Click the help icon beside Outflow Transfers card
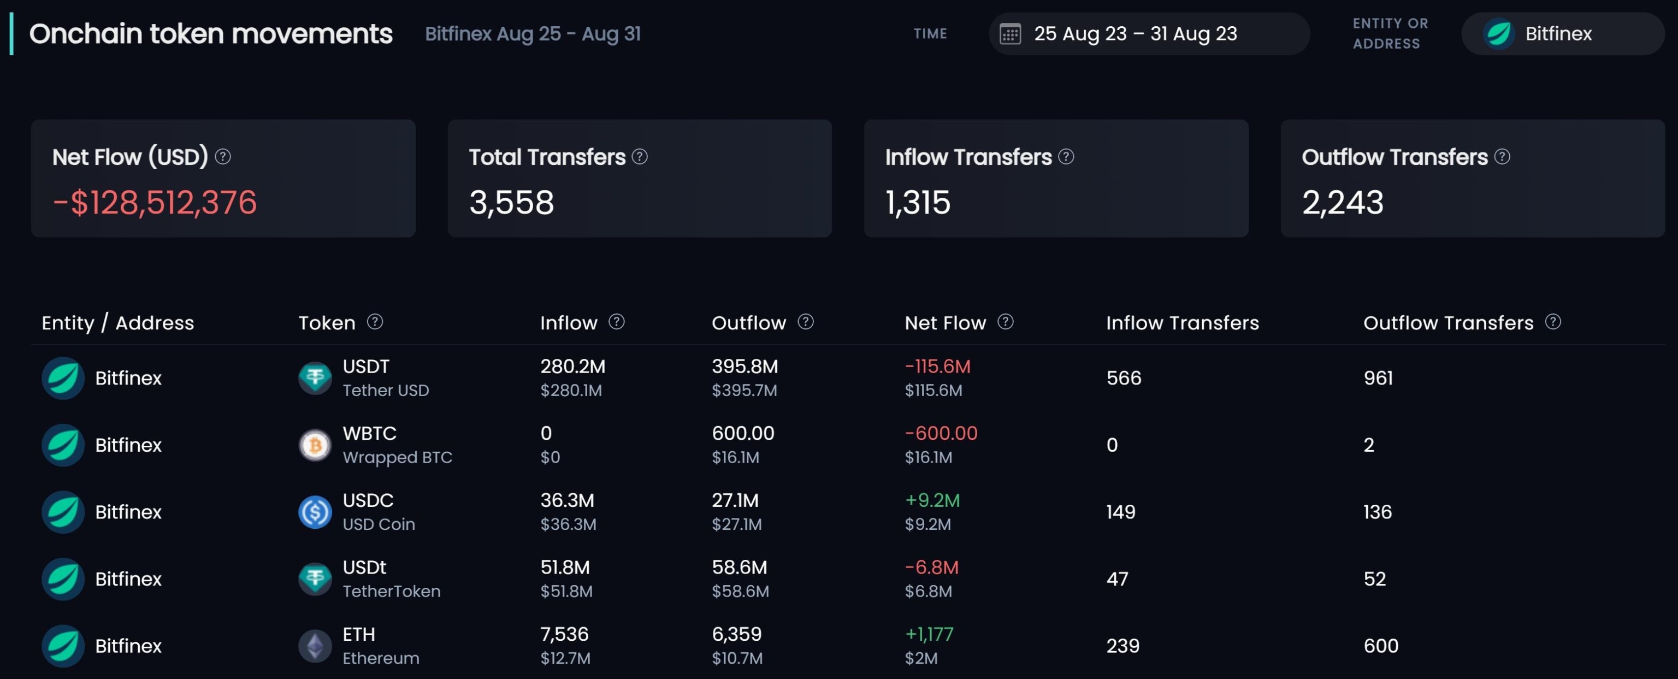The image size is (1678, 679). click(x=1502, y=156)
